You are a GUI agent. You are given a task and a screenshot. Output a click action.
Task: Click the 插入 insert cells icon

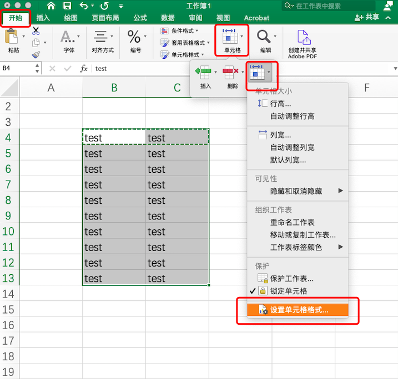[x=204, y=73]
